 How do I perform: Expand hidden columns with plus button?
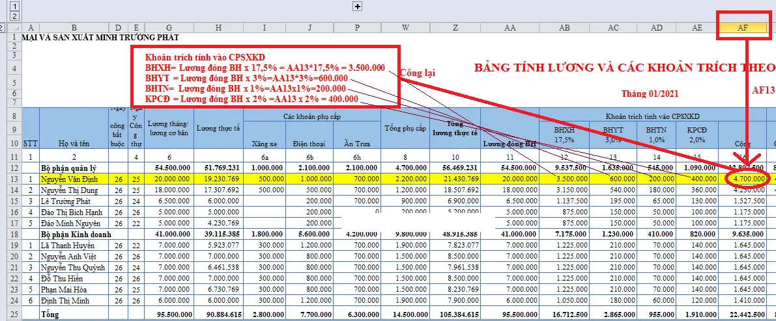(x=358, y=6)
